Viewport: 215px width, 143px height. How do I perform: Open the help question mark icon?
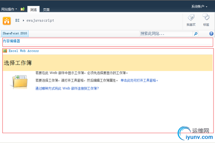click(211, 33)
